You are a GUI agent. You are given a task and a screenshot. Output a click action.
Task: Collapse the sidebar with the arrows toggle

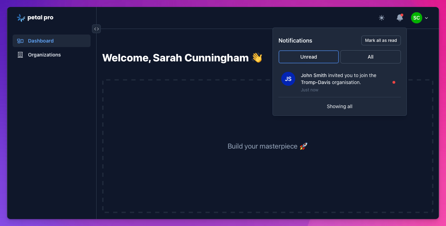(96, 29)
